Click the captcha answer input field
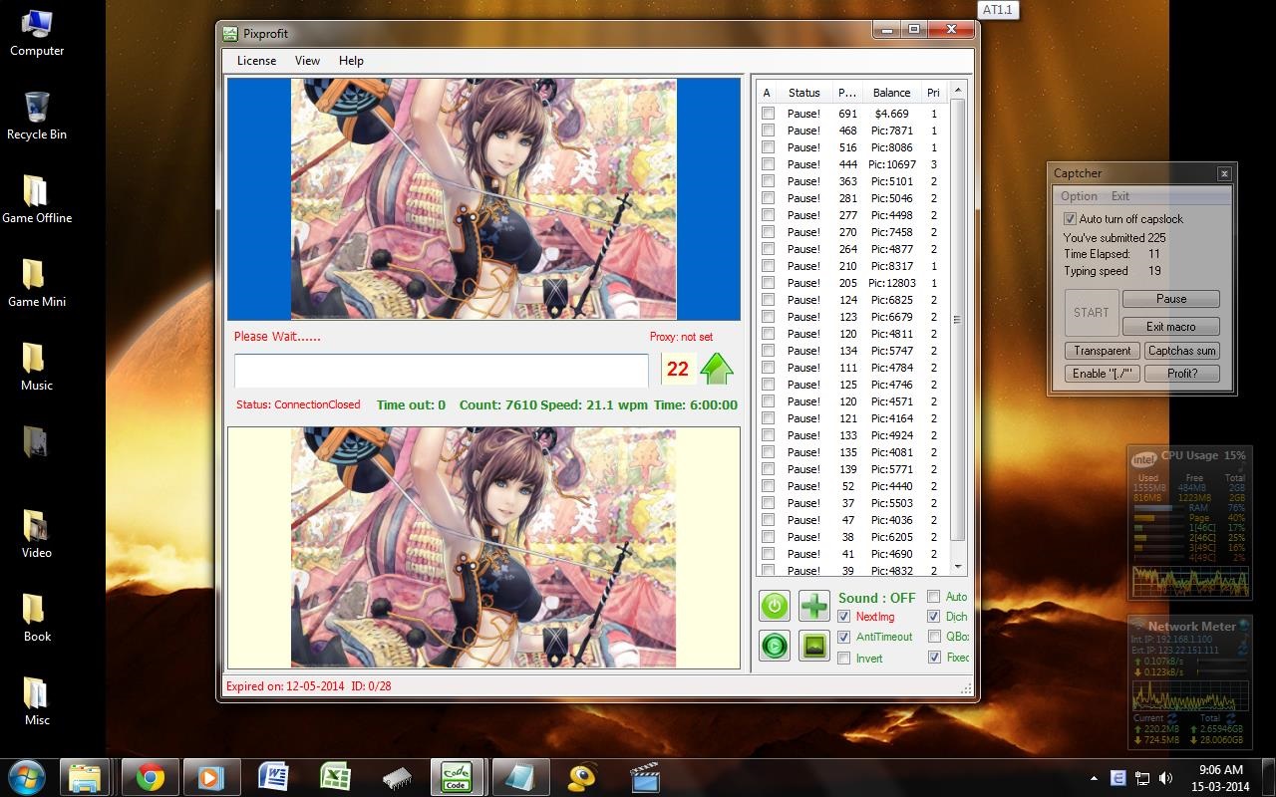This screenshot has width=1276, height=797. click(x=442, y=370)
